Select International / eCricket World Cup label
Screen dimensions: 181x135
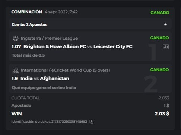pos(65,70)
